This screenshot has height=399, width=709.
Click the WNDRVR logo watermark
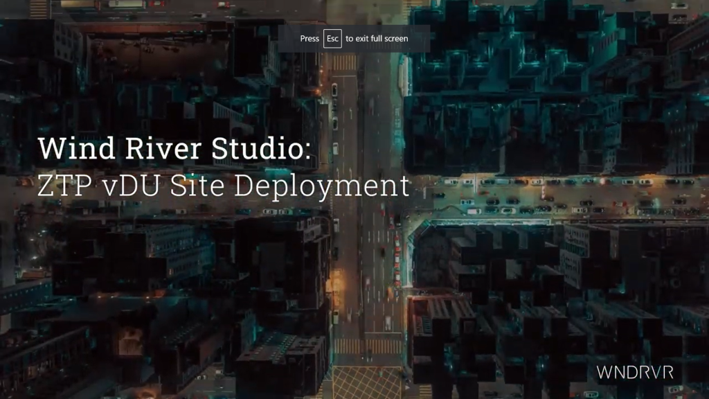click(635, 372)
